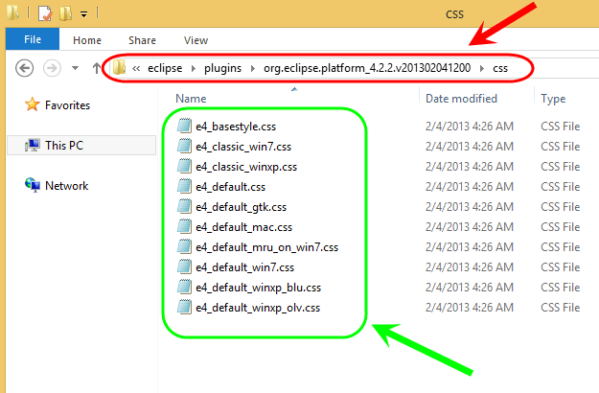The width and height of the screenshot is (599, 393).
Task: Navigate to plugins in the breadcrumb
Action: pos(222,68)
